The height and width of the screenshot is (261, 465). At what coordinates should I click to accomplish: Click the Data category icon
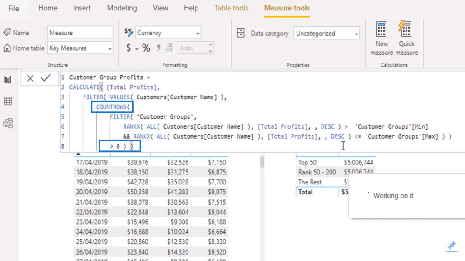pyautogui.click(x=241, y=33)
